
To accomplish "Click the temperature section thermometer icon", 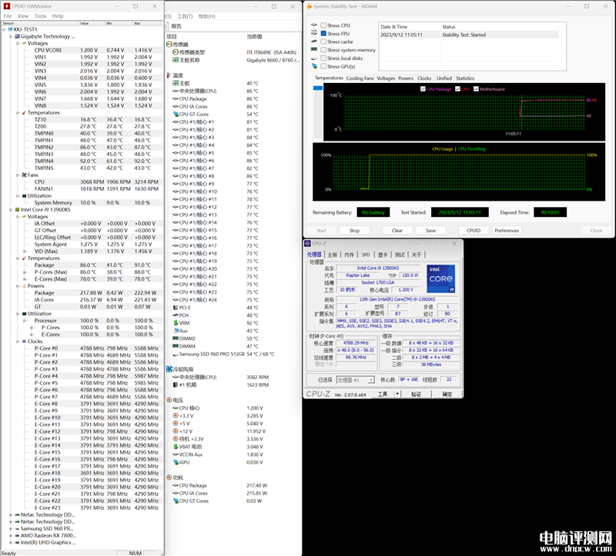I will point(169,75).
